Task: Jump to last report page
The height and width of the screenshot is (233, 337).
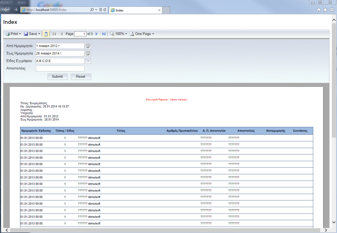Action: pyautogui.click(x=104, y=34)
